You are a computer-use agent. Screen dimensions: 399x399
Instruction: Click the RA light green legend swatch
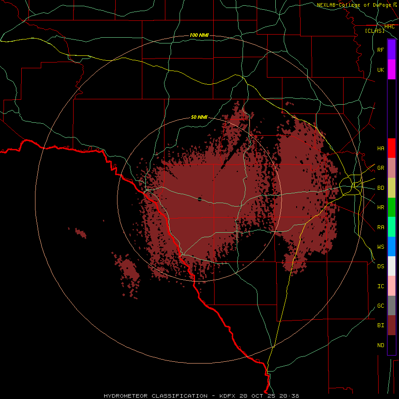[391, 227]
